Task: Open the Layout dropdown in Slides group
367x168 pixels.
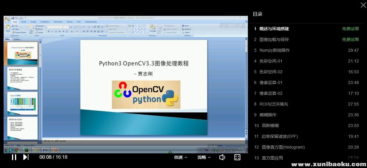Action: tap(40, 26)
